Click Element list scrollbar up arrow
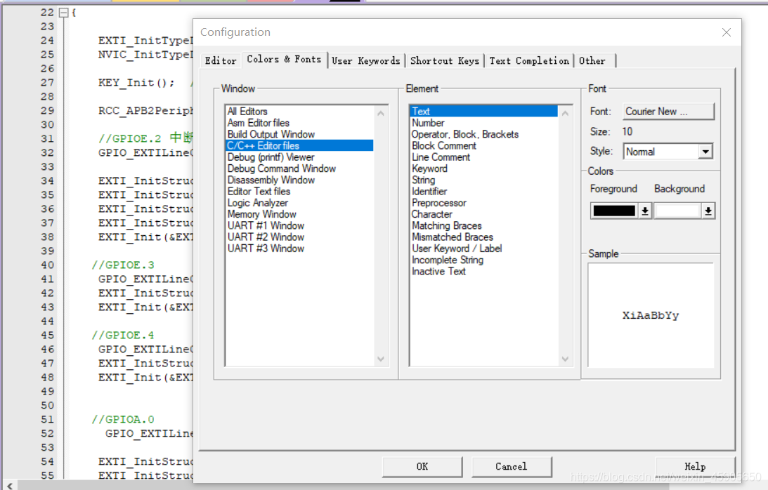The width and height of the screenshot is (768, 490). tap(565, 113)
